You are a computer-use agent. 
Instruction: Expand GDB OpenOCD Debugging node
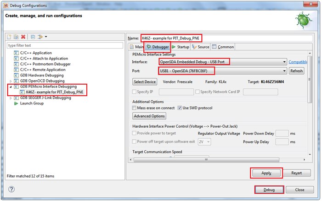point(11,81)
